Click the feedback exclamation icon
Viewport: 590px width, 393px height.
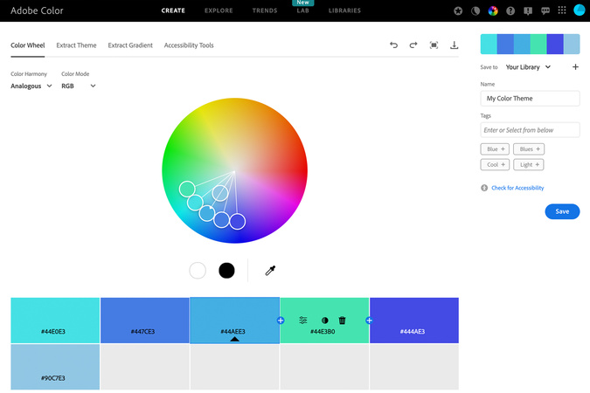528,10
